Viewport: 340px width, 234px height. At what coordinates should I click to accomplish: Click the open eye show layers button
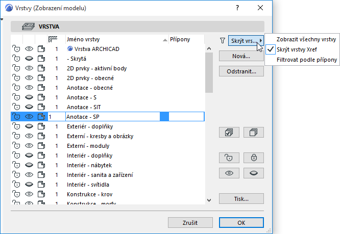tap(229, 173)
